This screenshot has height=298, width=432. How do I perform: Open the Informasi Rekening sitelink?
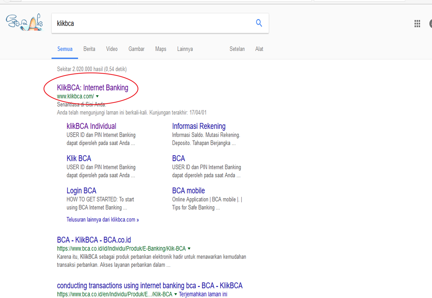pos(199,126)
